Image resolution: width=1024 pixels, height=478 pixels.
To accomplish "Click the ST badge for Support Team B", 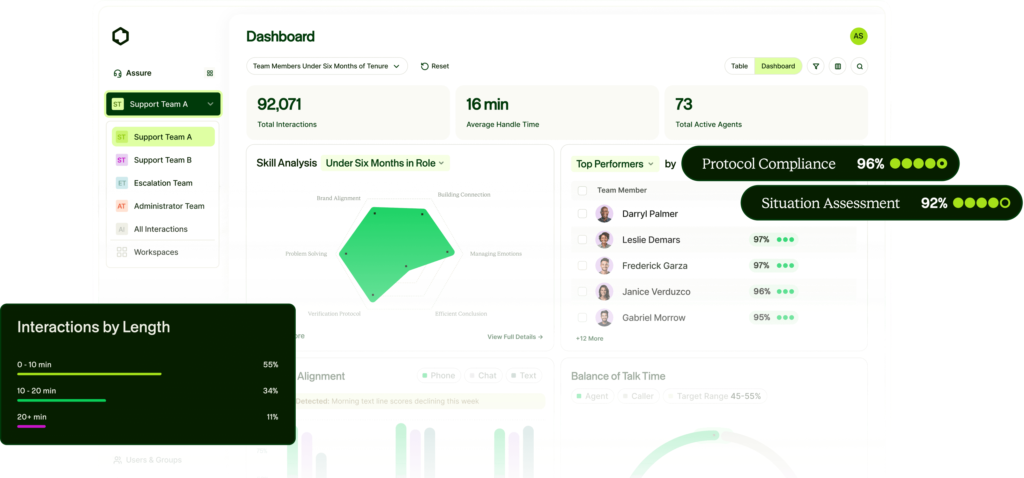I will tap(122, 160).
